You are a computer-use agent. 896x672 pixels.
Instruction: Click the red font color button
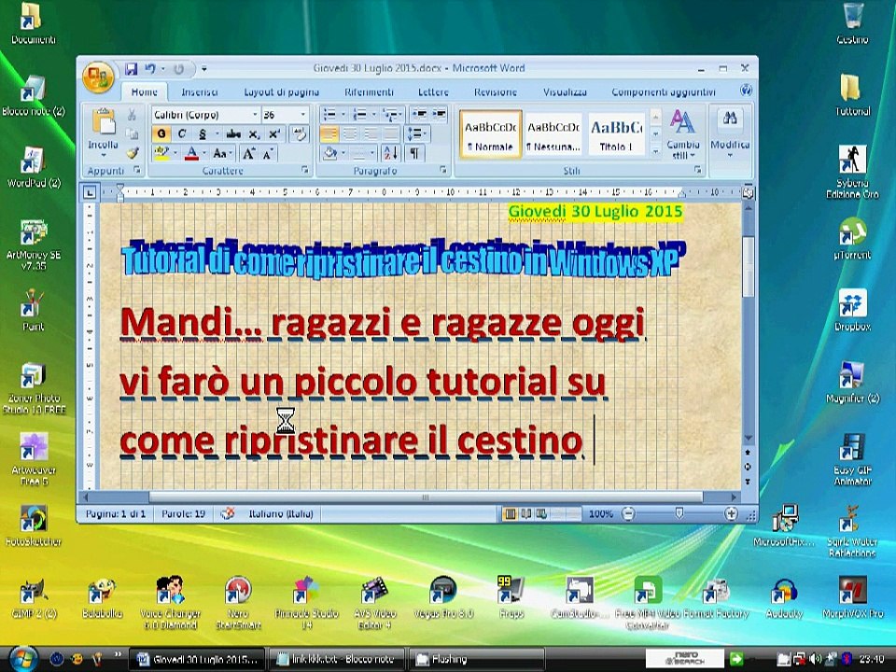[191, 153]
